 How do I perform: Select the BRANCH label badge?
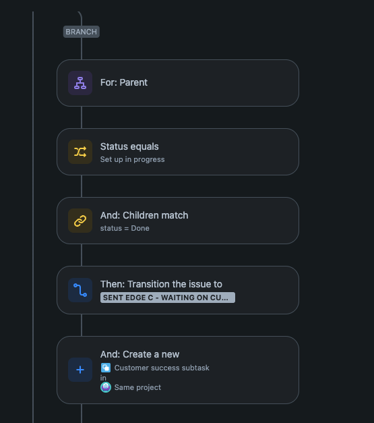click(82, 32)
